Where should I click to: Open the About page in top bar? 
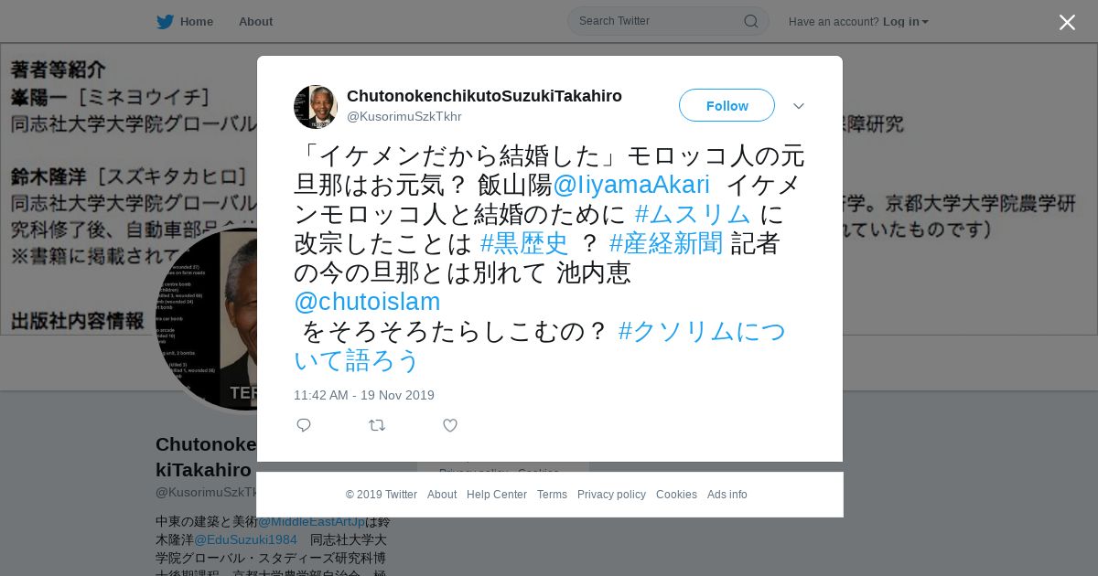(x=255, y=22)
